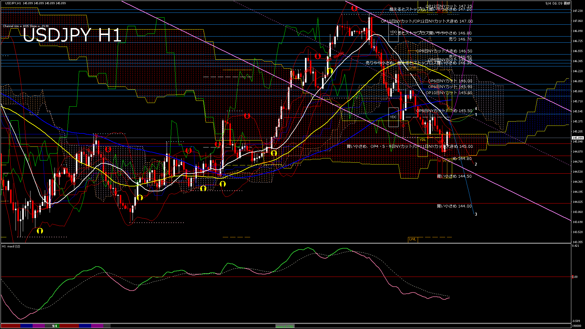Click the 9/4 date label in session bar
585x329 pixels.
[x=55, y=326]
